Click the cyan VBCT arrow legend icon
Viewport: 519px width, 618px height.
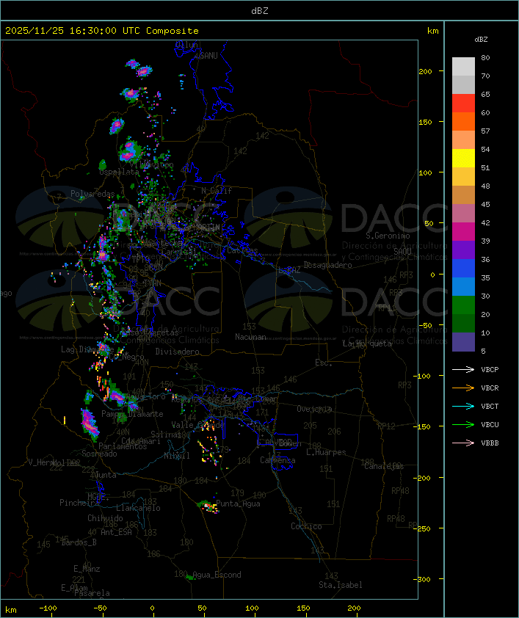[463, 406]
